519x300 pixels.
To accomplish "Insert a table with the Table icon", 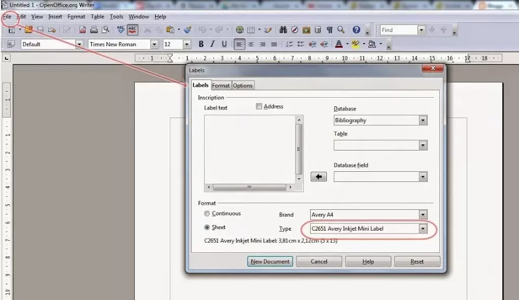I will click(x=251, y=30).
